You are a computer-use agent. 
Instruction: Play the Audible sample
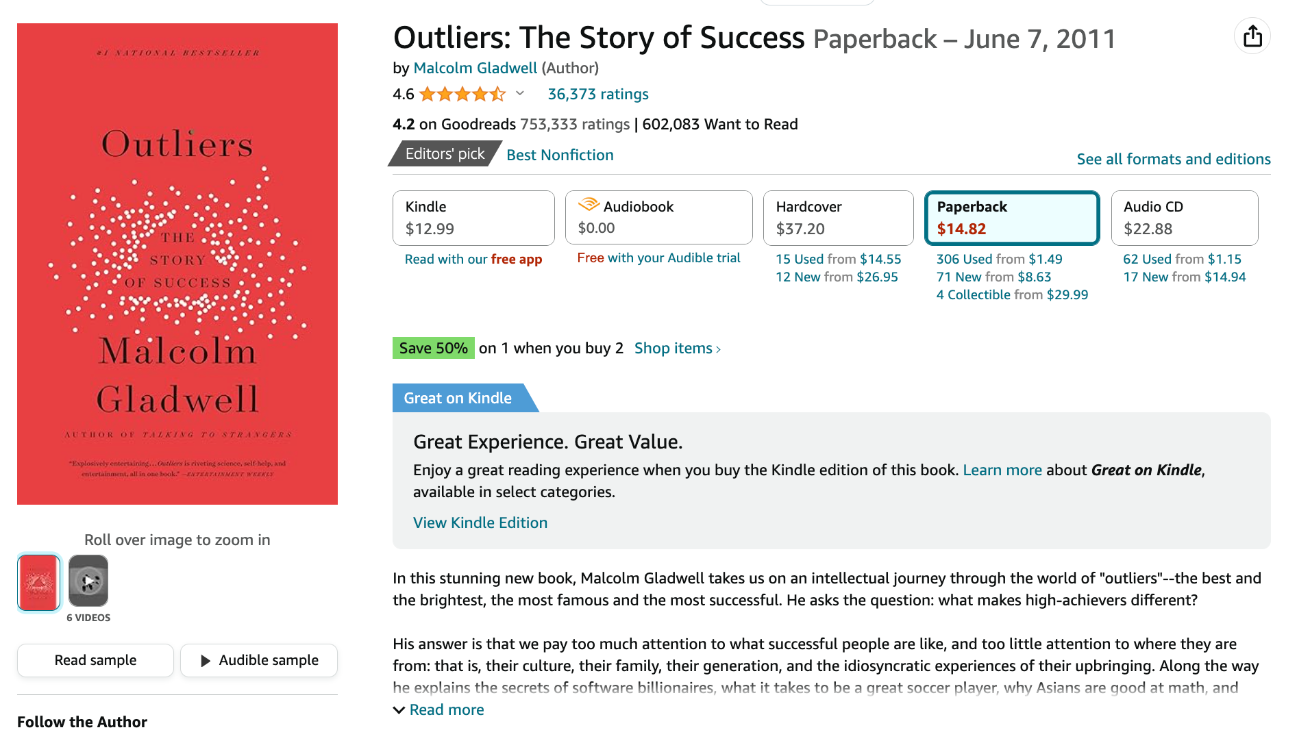pyautogui.click(x=259, y=661)
